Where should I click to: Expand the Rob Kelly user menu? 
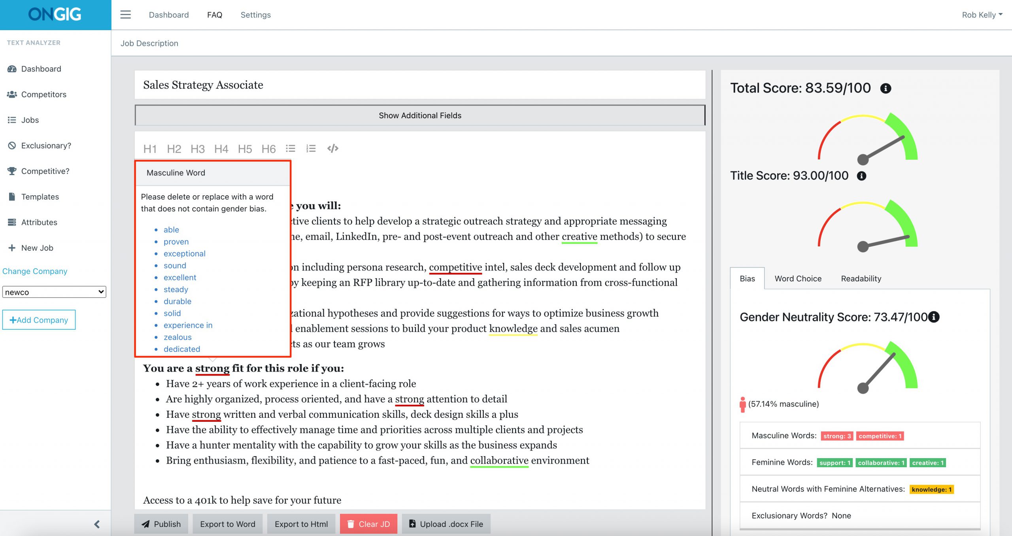coord(982,15)
